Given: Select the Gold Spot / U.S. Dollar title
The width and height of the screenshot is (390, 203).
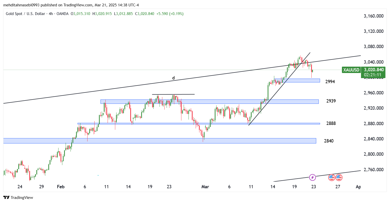Looking at the screenshot, I should [x=25, y=14].
